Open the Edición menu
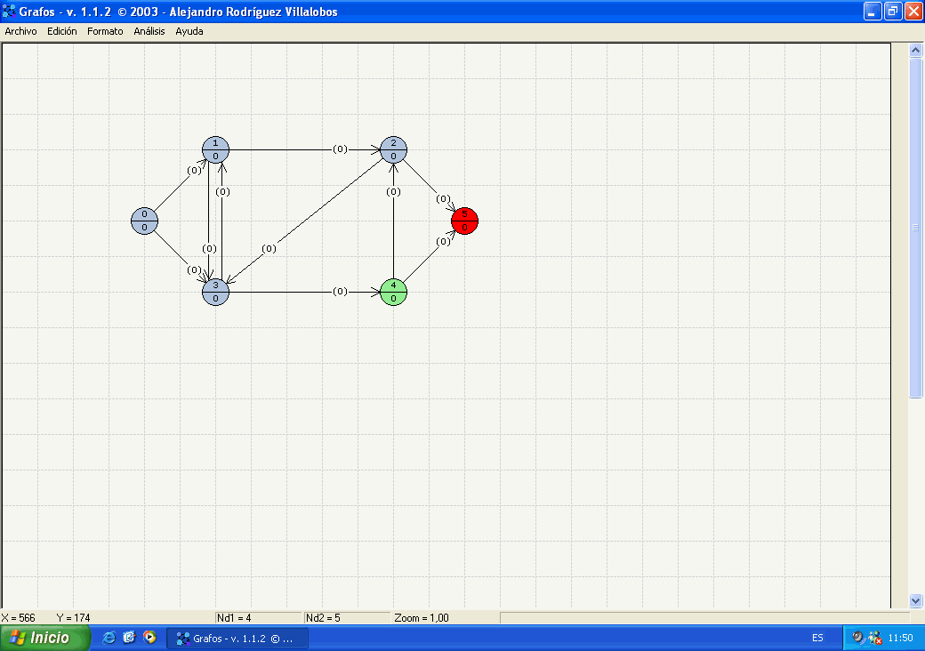The width and height of the screenshot is (925, 651). coord(62,31)
